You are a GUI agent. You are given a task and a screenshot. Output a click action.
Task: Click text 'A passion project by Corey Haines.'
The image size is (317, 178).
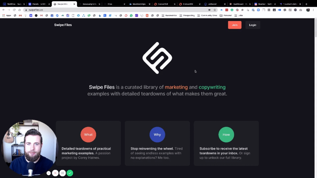86,155
